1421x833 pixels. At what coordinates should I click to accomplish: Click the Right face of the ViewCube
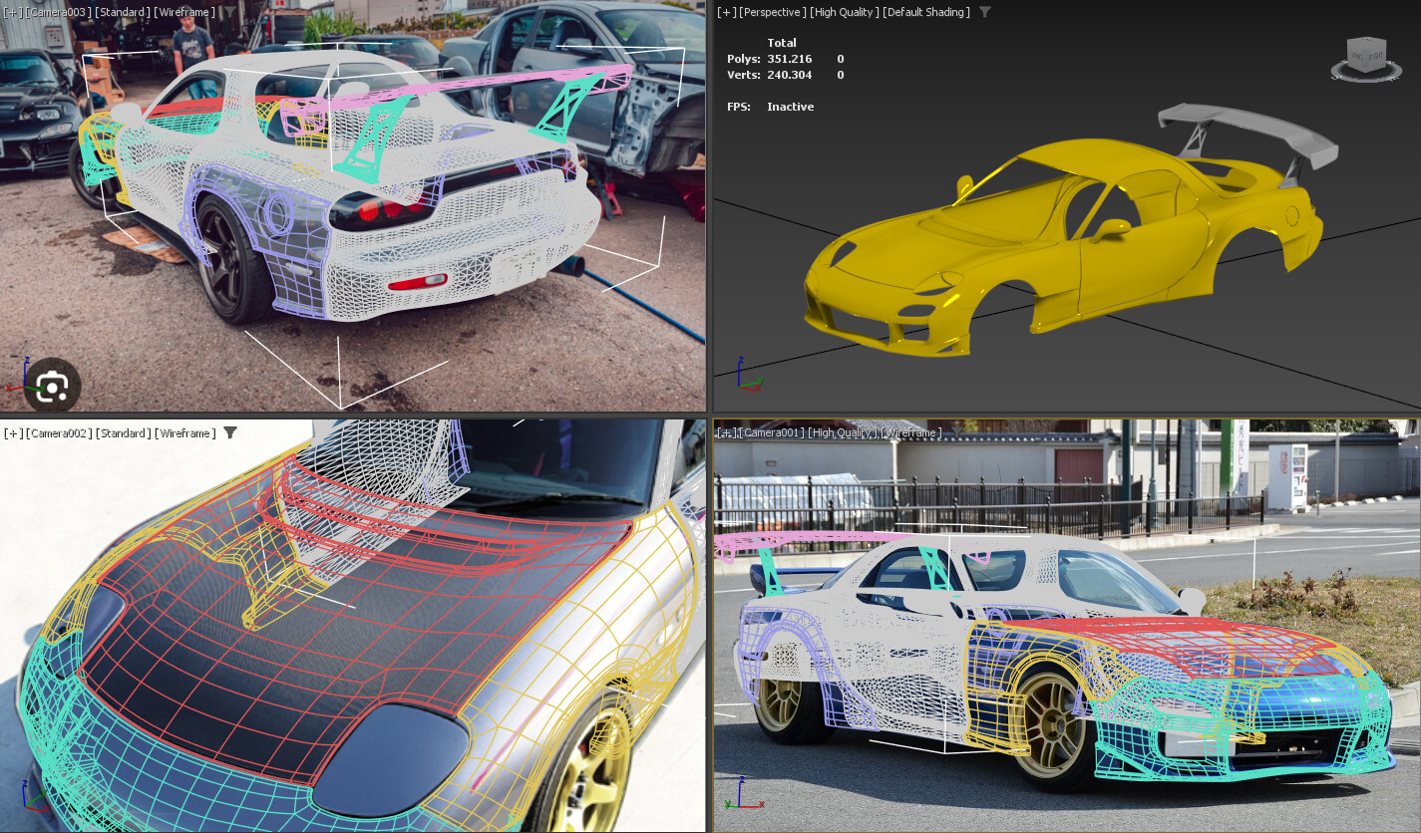point(1376,57)
